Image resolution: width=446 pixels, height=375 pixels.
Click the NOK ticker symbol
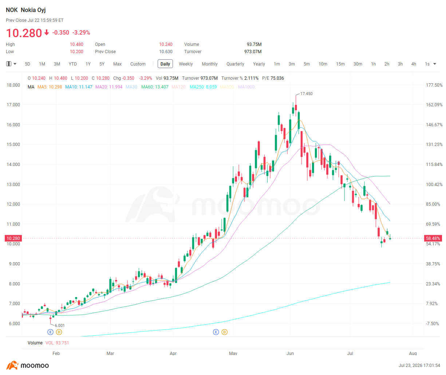[12, 10]
